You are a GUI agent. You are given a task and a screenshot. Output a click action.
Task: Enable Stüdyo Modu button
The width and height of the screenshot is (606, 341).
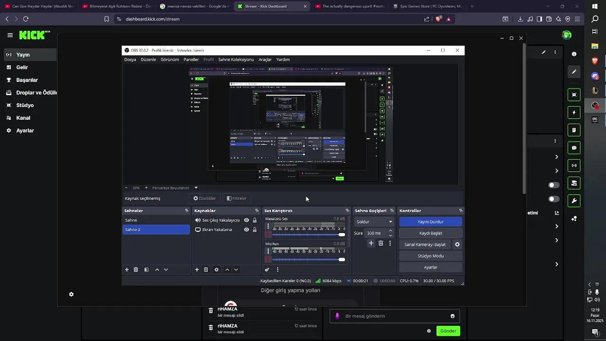pyautogui.click(x=430, y=256)
